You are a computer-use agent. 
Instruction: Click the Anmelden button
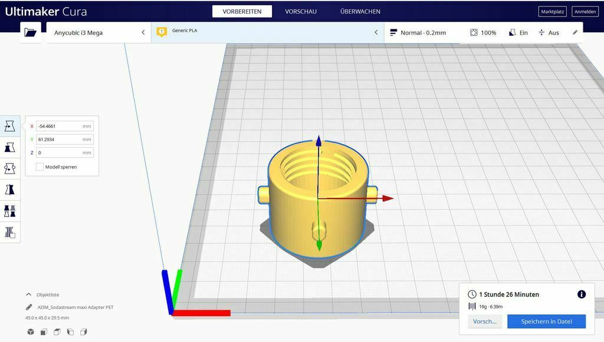click(x=585, y=12)
